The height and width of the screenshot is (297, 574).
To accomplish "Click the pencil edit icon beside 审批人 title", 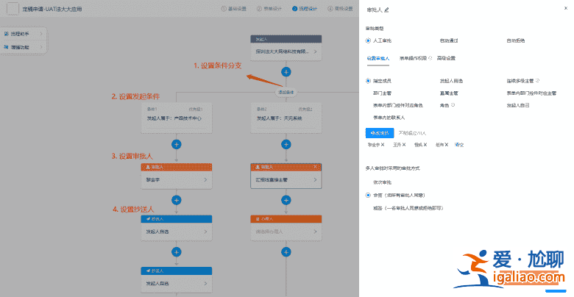I will 386,10.
